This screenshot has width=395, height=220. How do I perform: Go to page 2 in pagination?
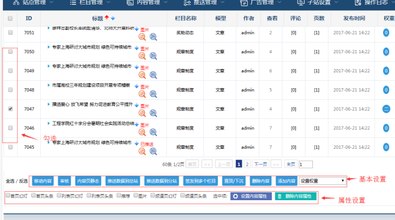[247, 165]
